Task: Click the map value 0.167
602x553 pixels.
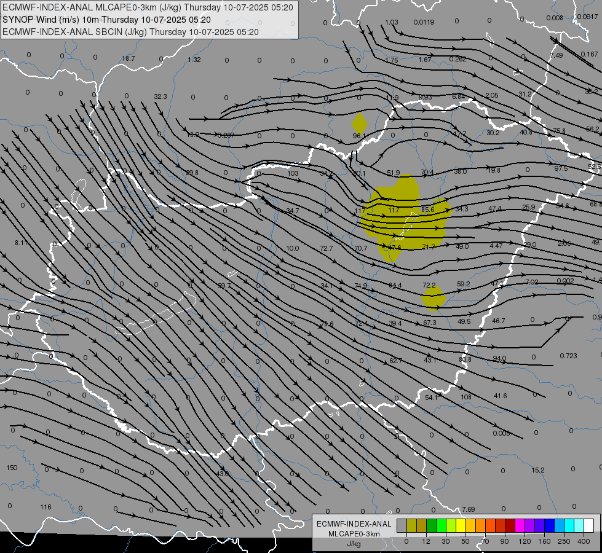Action: pyautogui.click(x=589, y=54)
